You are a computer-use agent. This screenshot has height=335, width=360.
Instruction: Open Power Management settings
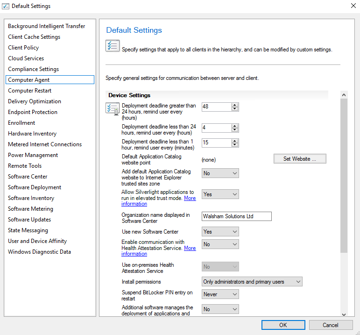click(33, 155)
